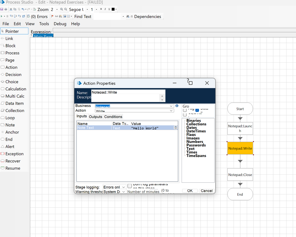Click the Print icon in the toolbar

(x=6, y=9)
